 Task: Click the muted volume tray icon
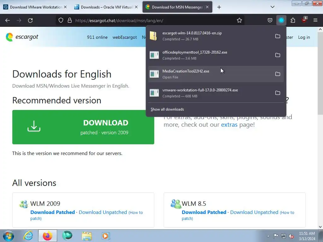point(291,236)
